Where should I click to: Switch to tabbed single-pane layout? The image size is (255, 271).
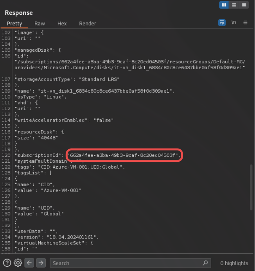[x=244, y=5]
